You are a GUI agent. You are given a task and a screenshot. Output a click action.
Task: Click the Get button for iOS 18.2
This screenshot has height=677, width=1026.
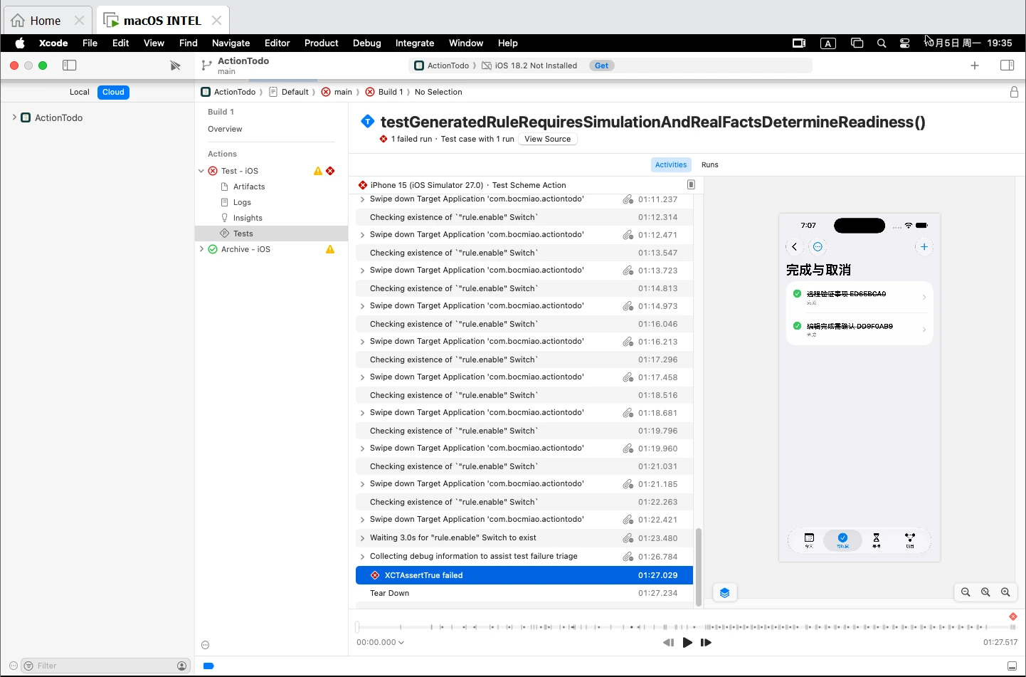click(x=601, y=65)
